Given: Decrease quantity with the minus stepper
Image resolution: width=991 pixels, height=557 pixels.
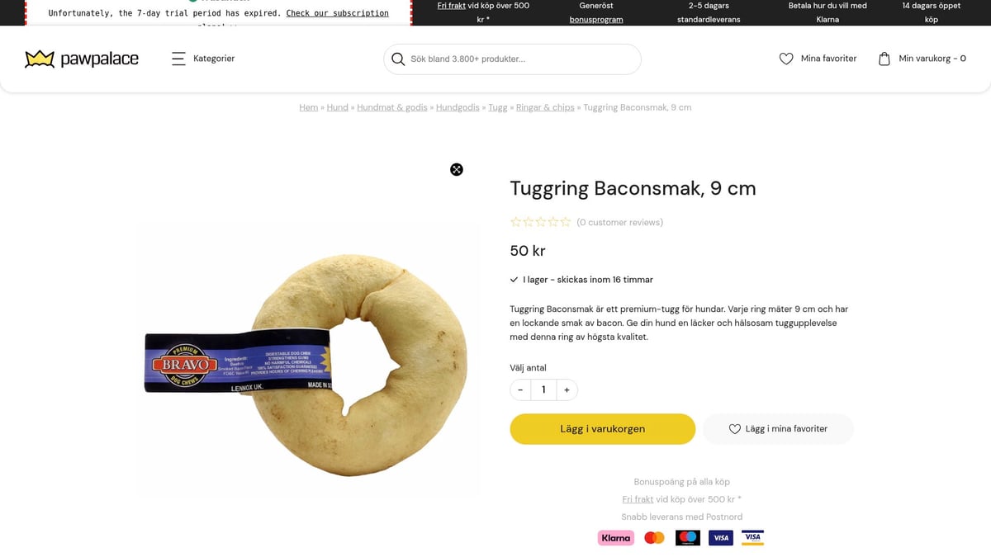Looking at the screenshot, I should click(520, 389).
